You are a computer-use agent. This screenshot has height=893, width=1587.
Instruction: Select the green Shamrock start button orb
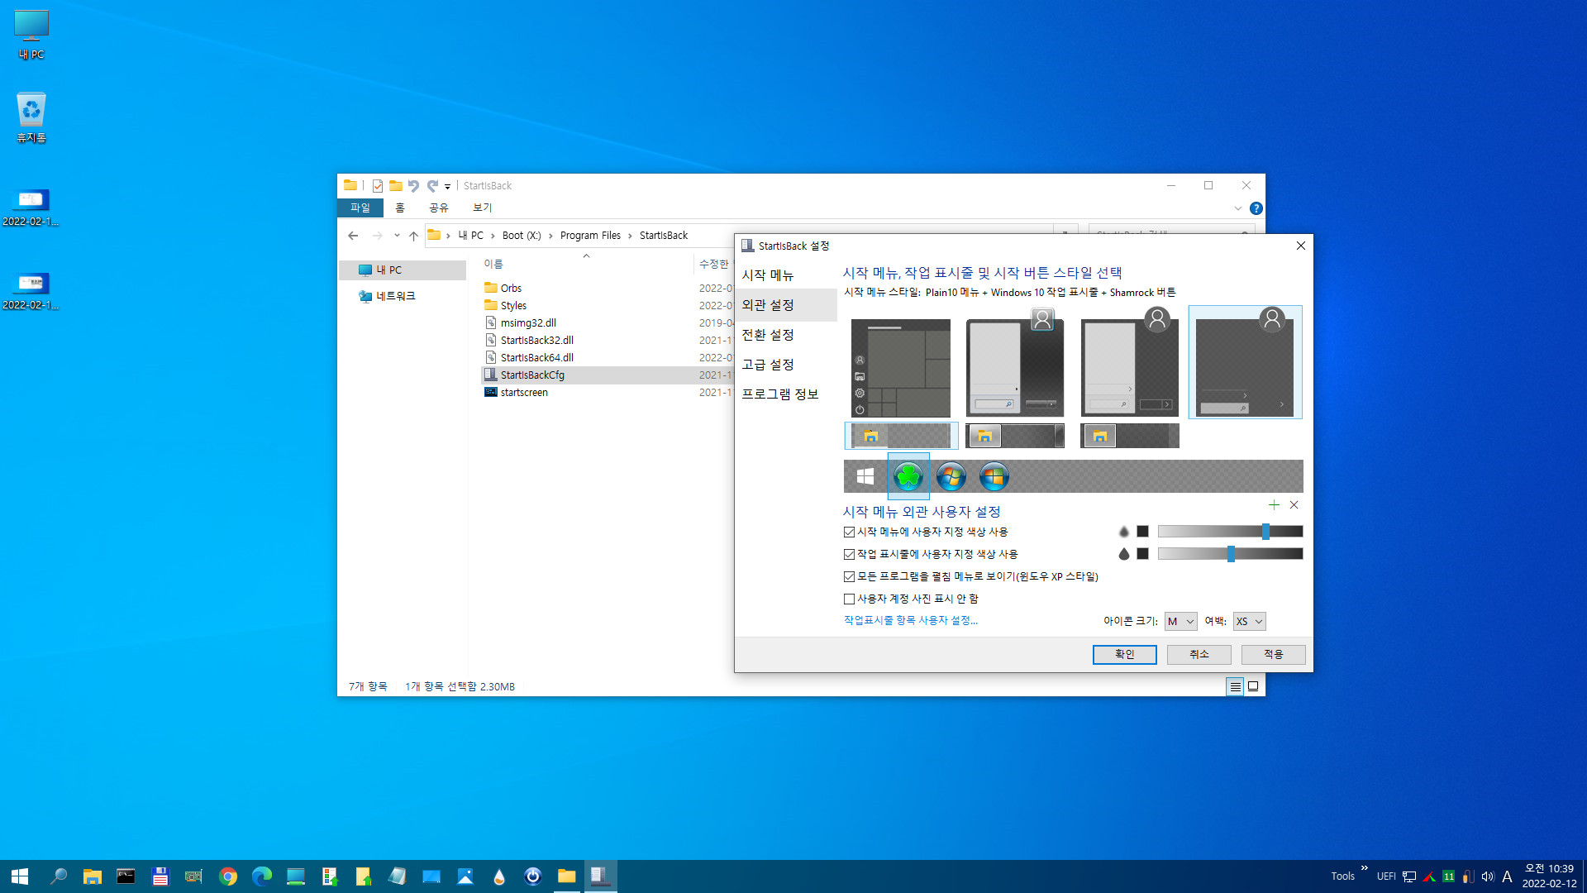point(908,476)
